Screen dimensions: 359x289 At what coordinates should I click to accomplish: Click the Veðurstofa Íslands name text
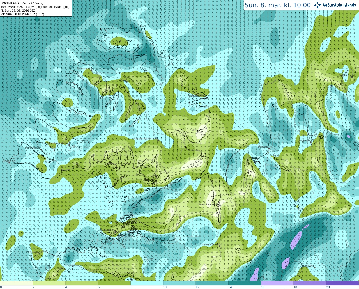[x=339, y=5]
